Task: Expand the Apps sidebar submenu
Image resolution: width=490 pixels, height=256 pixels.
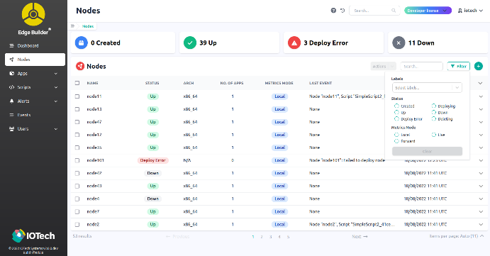Action: [x=56, y=74]
